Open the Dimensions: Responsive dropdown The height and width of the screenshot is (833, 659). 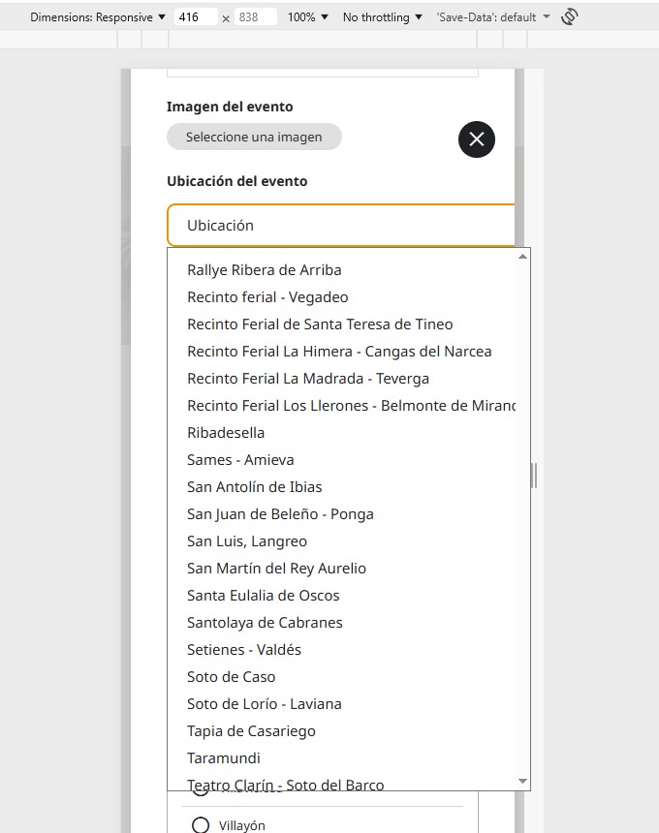pyautogui.click(x=97, y=17)
